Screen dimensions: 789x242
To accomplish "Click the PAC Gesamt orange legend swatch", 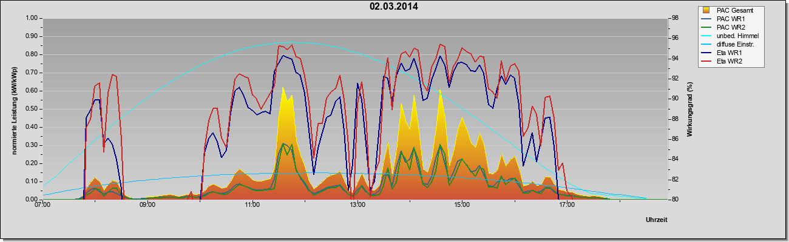I will 707,10.
